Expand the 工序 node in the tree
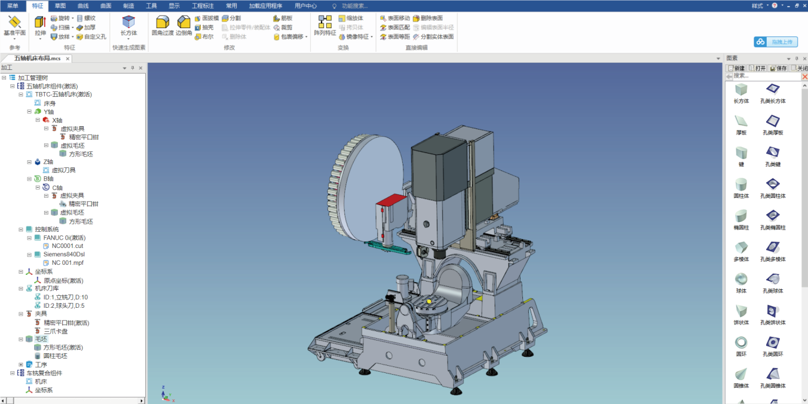 click(x=21, y=365)
